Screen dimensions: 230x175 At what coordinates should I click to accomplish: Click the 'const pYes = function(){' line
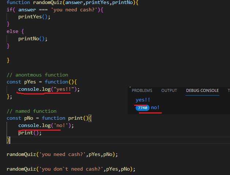click(x=42, y=82)
